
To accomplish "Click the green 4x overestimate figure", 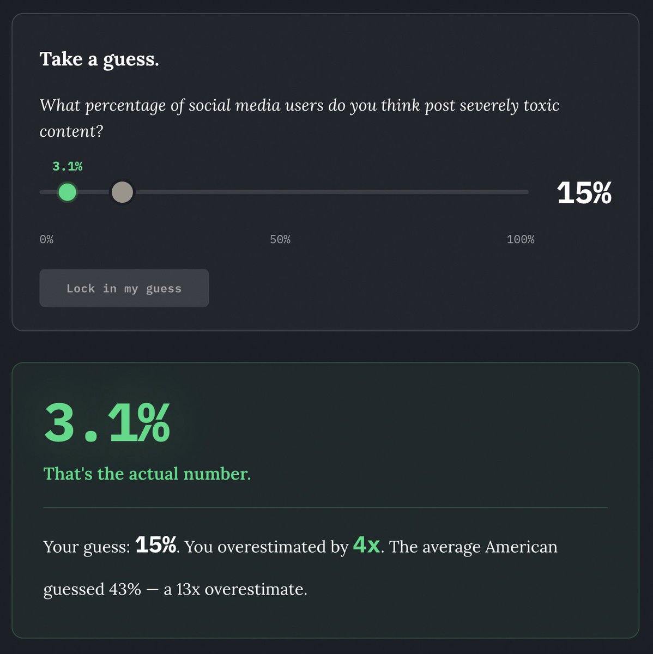I will click(367, 545).
